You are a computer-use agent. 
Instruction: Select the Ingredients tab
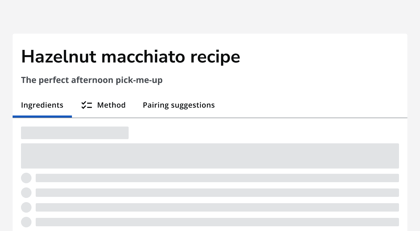42,105
